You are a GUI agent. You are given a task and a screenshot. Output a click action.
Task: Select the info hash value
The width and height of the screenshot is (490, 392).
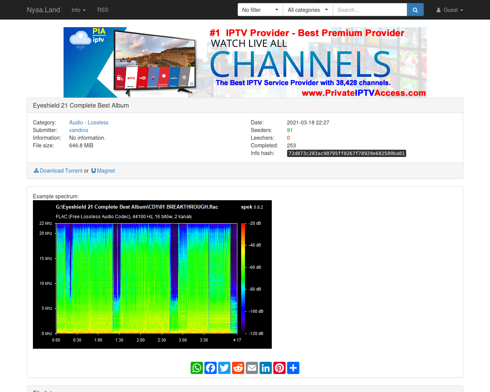[x=346, y=153]
